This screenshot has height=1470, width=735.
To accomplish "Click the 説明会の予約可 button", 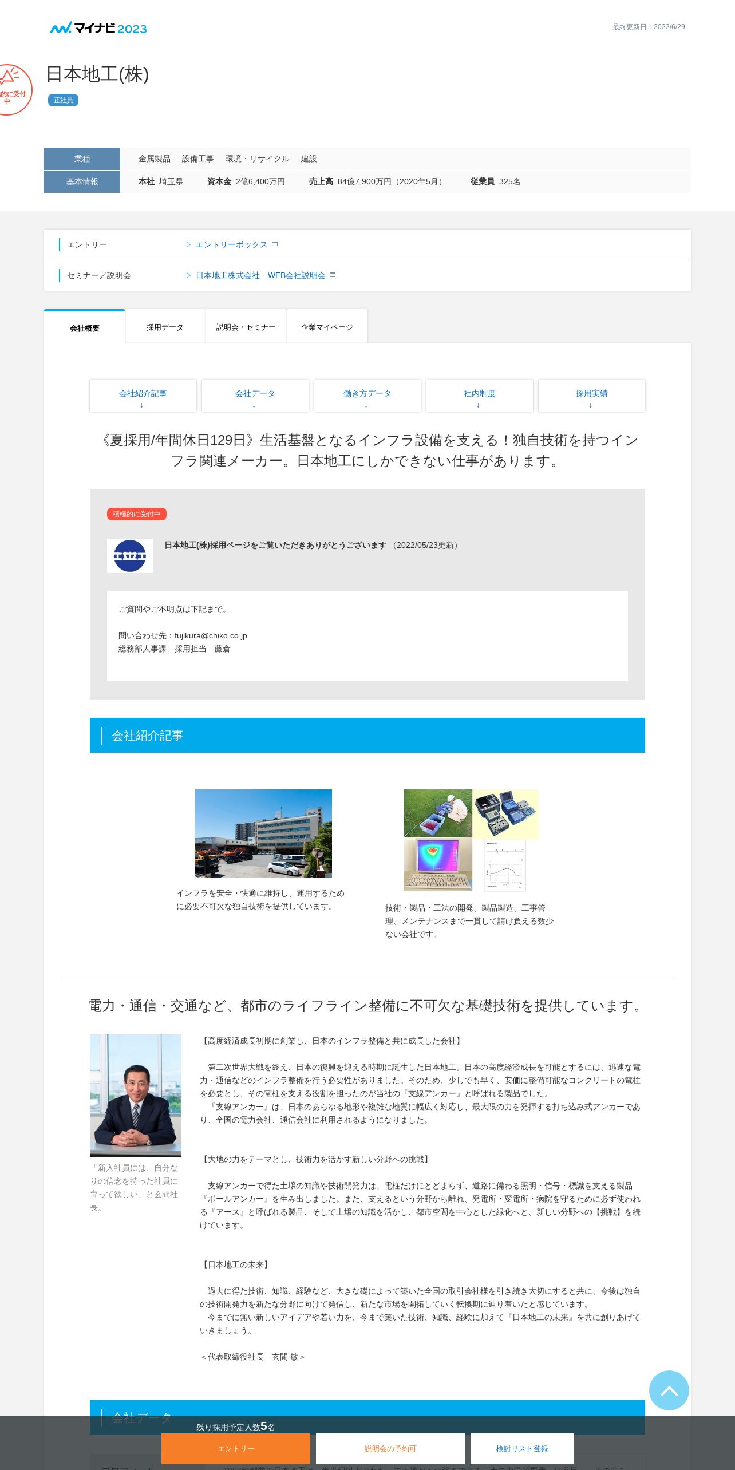I will (x=390, y=1448).
